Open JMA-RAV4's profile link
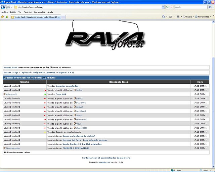215x172 pixels. (81, 103)
